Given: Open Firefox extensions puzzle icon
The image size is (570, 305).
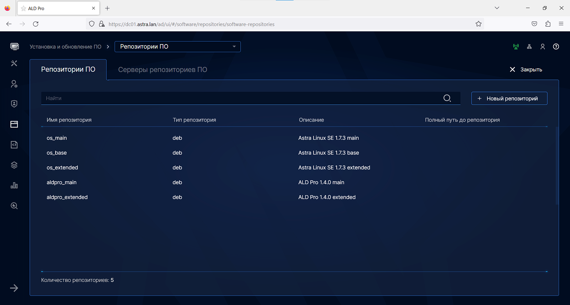Looking at the screenshot, I should pyautogui.click(x=548, y=24).
